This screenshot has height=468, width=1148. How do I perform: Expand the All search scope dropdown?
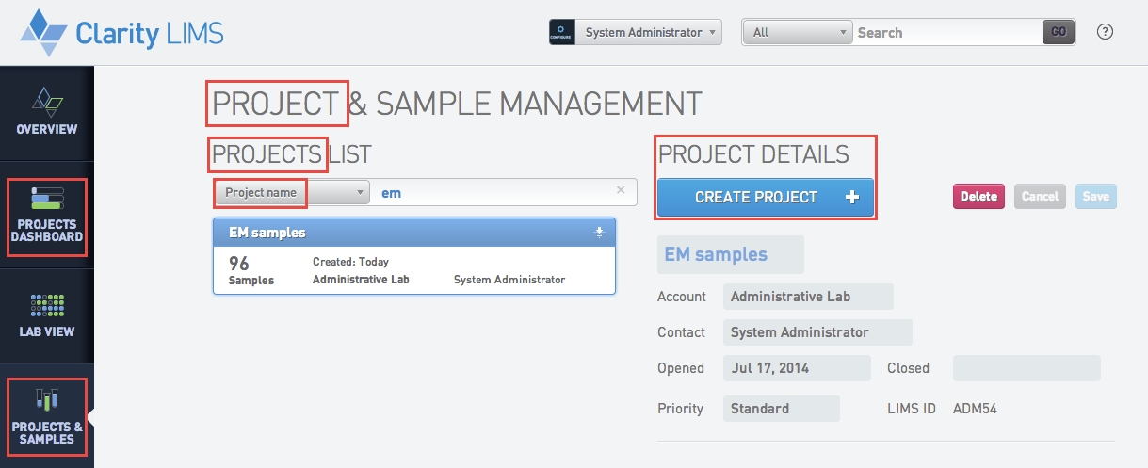796,32
